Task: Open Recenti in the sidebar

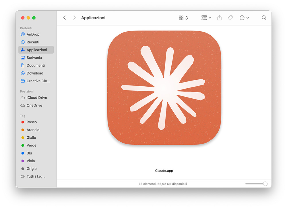Action: click(x=36, y=42)
